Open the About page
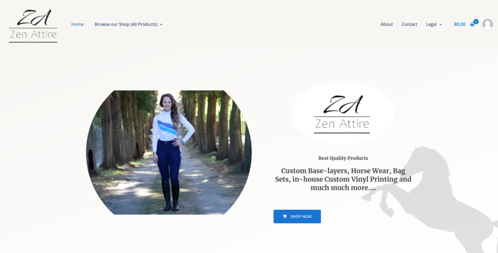The height and width of the screenshot is (253, 498). [387, 24]
